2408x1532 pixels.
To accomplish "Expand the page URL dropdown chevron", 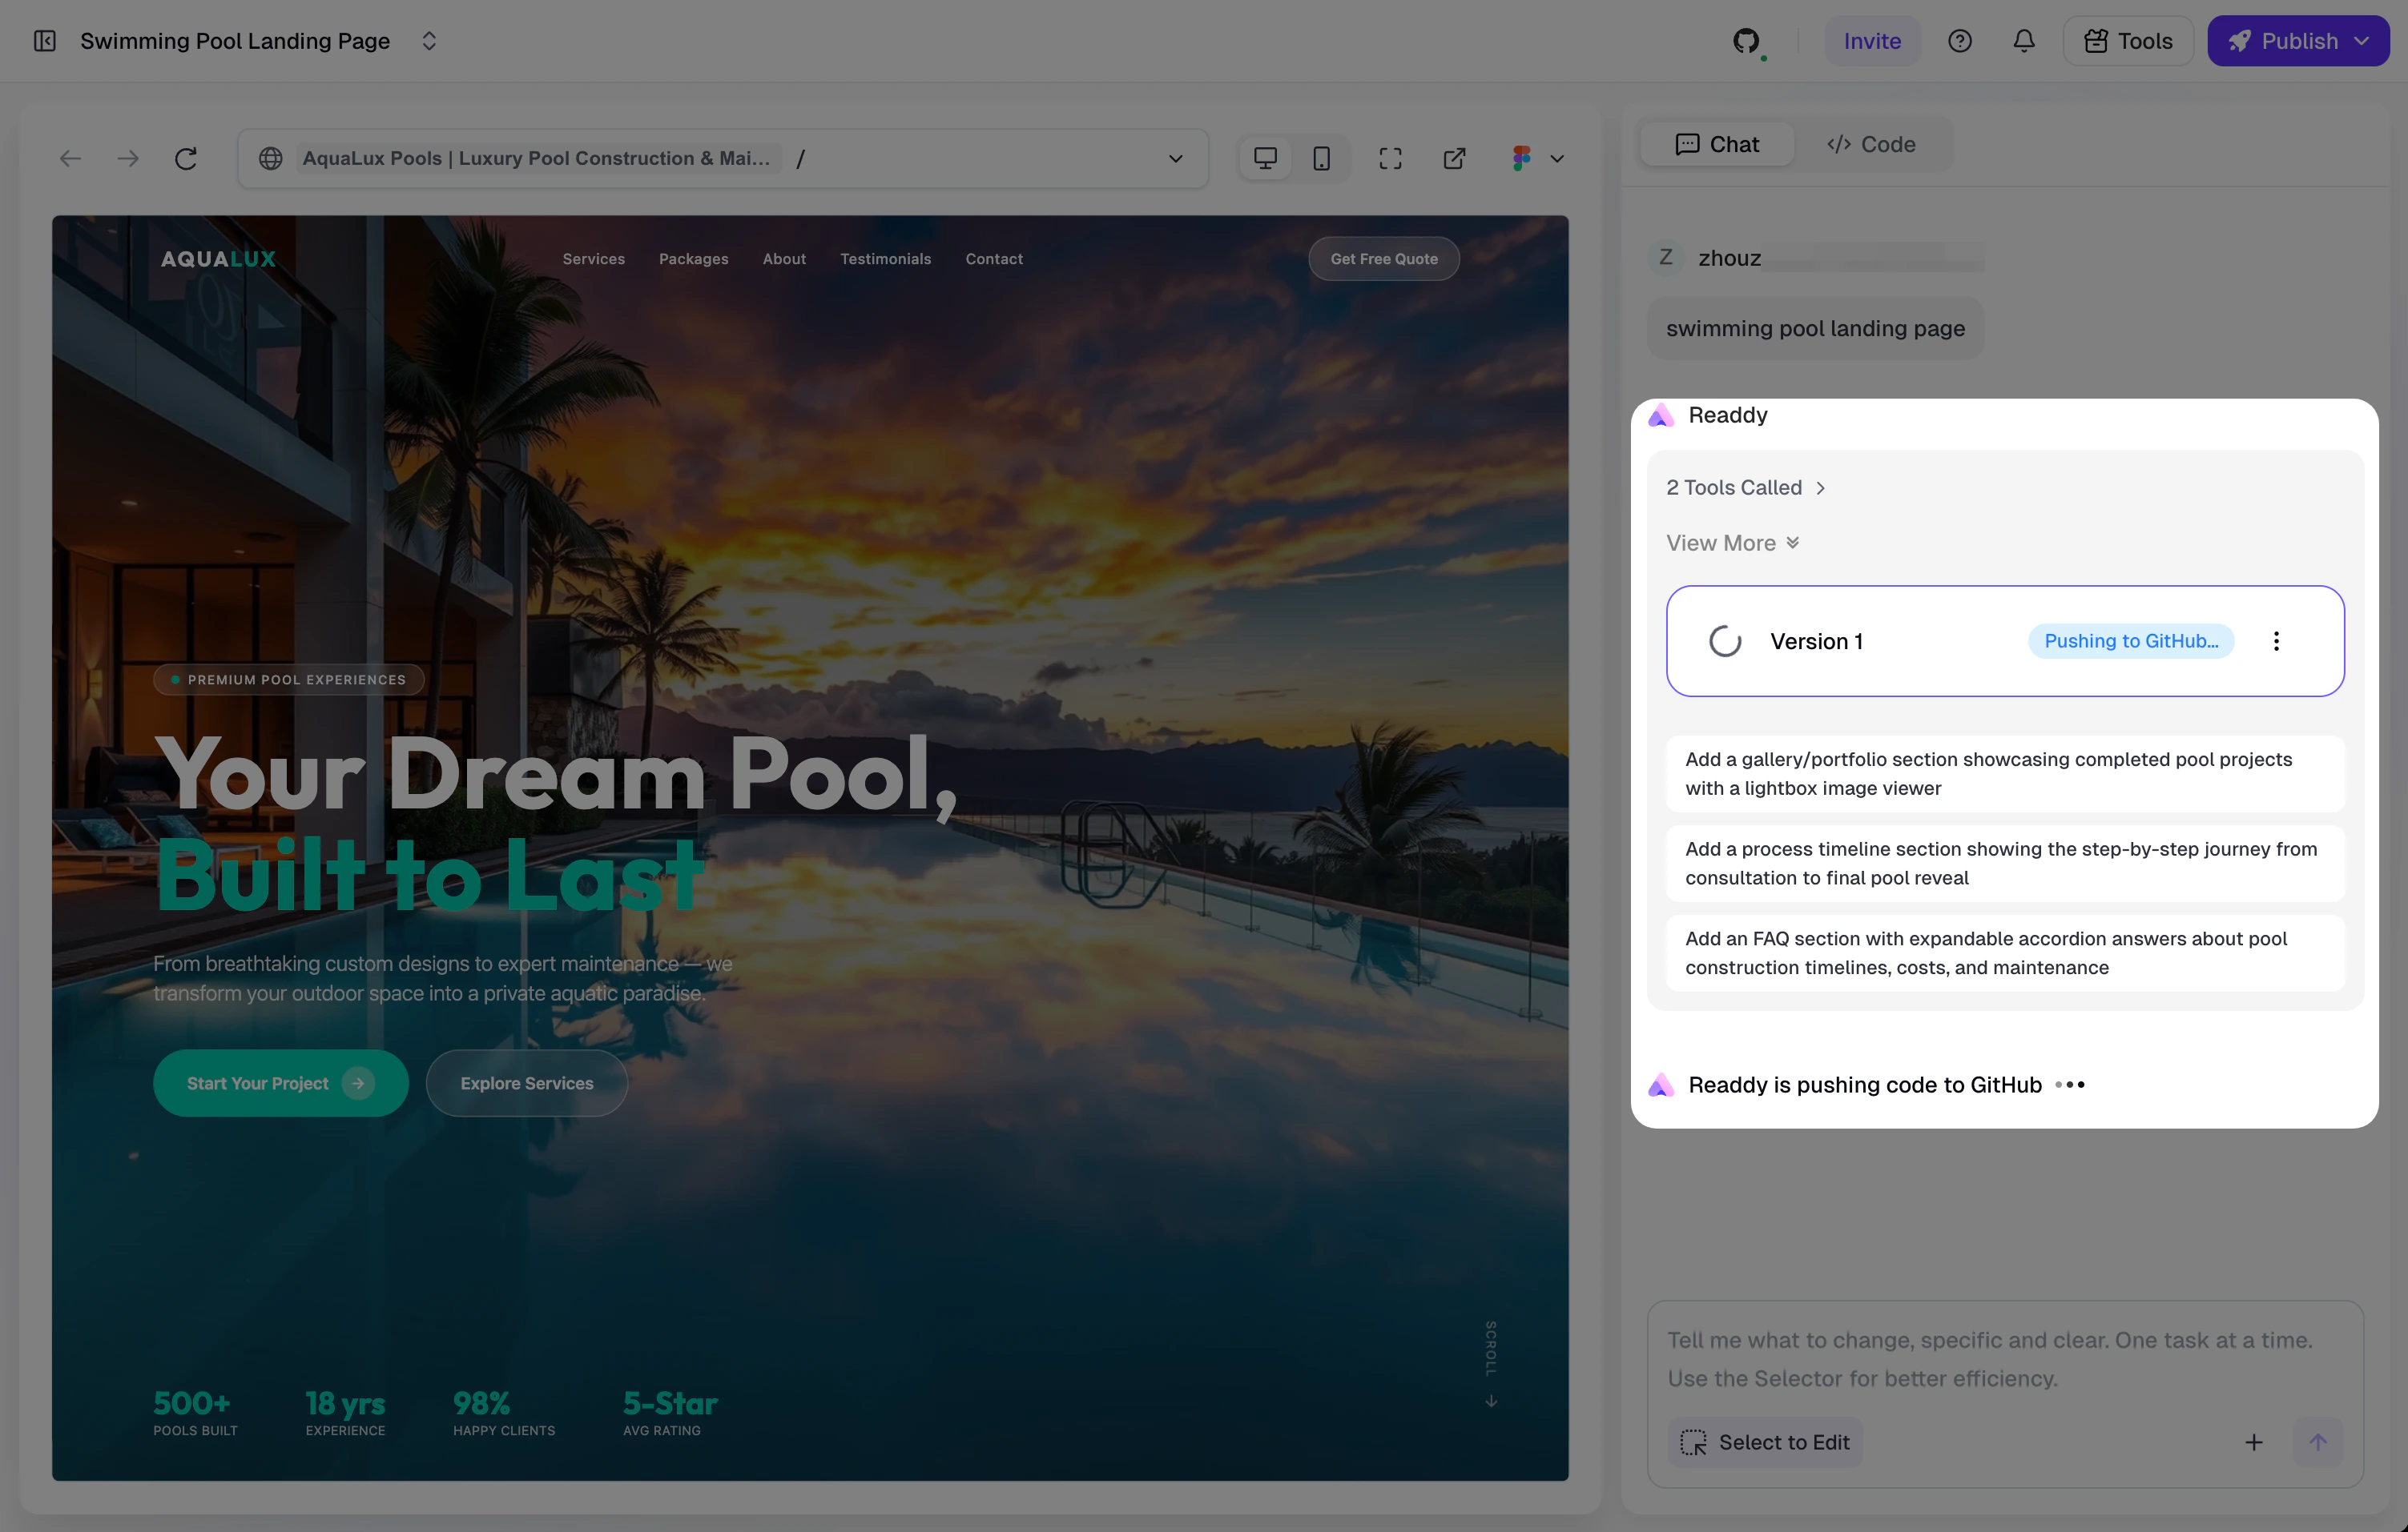I will tap(1175, 158).
